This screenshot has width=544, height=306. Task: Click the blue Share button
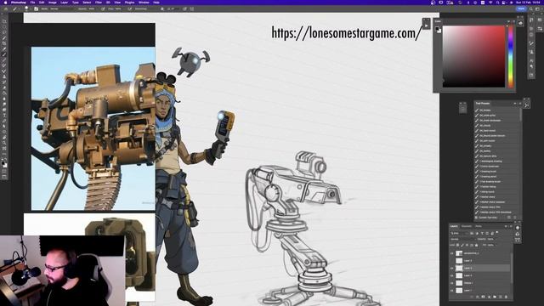pos(521,8)
